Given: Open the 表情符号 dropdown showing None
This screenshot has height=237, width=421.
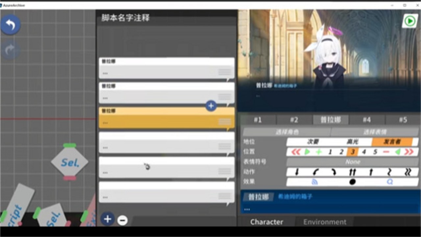Looking at the screenshot, I should point(353,162).
